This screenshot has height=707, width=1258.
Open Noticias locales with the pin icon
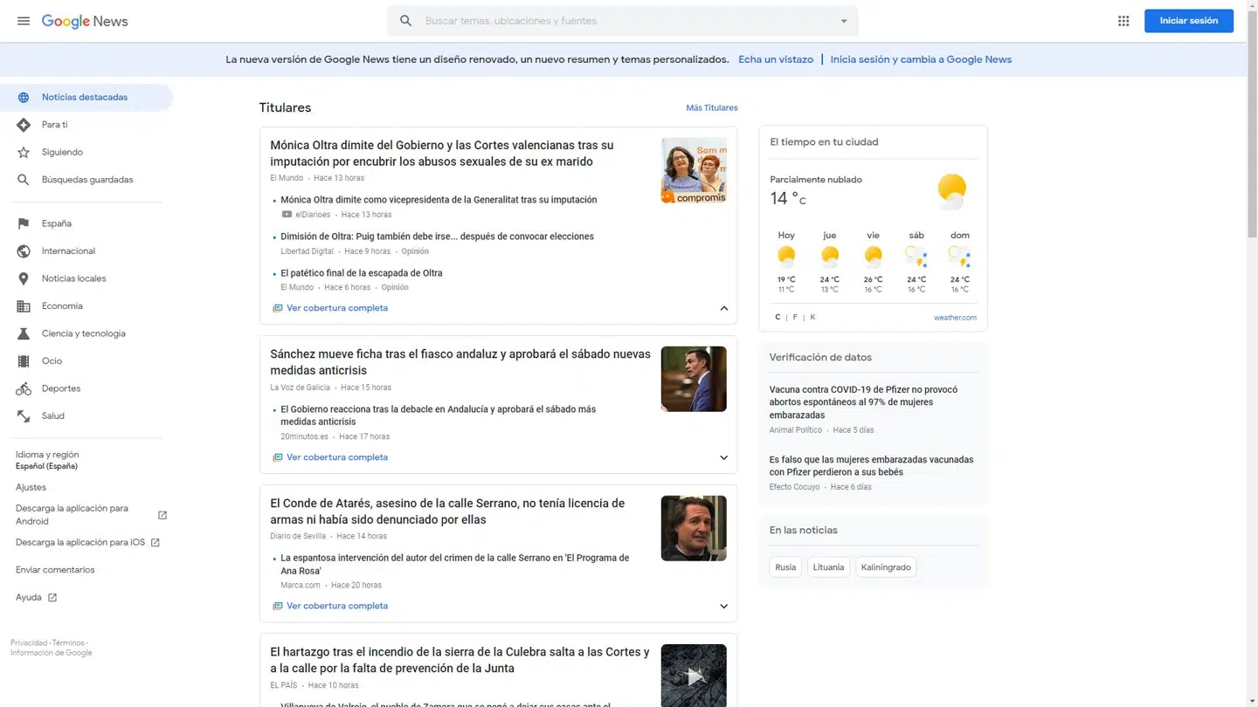[x=24, y=278]
